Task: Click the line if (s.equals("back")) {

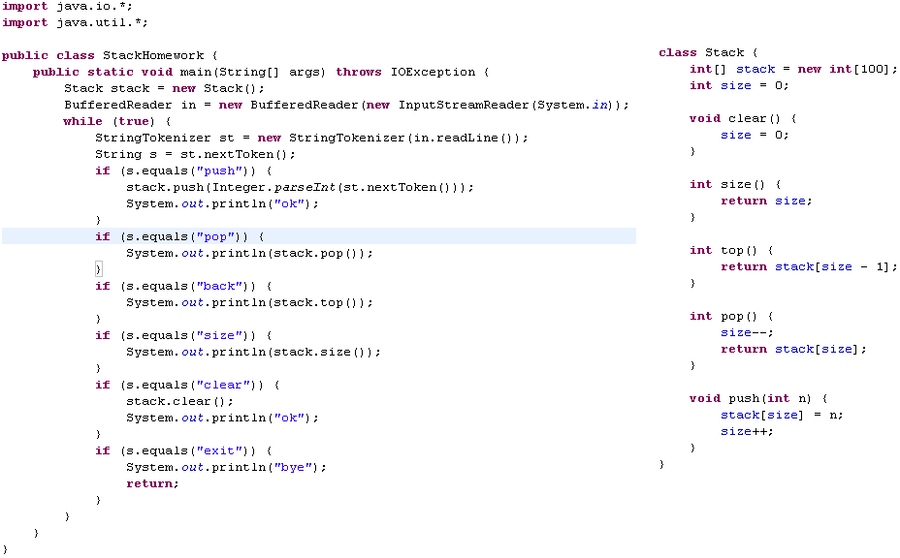Action: coord(183,286)
